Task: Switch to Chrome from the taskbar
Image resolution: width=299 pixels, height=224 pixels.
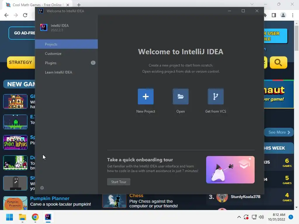Action: tap(35, 217)
